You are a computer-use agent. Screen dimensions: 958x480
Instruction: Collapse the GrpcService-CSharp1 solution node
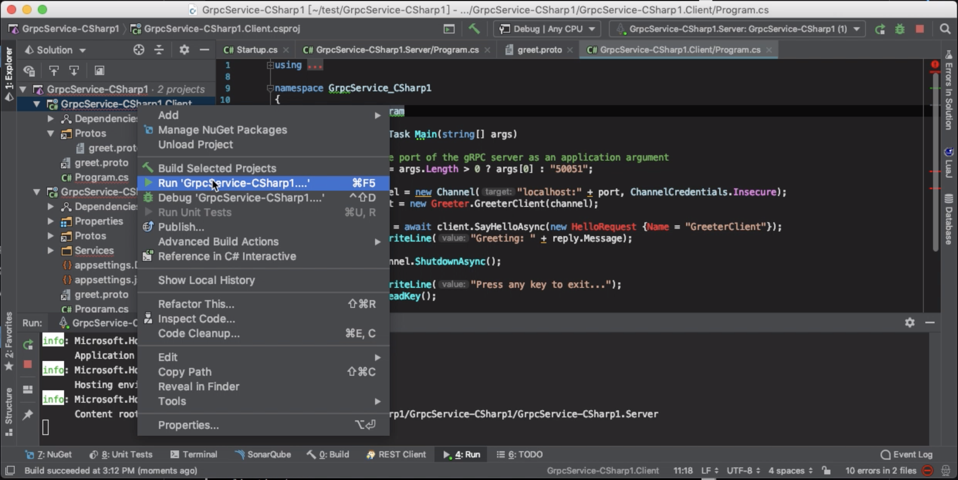(x=23, y=89)
